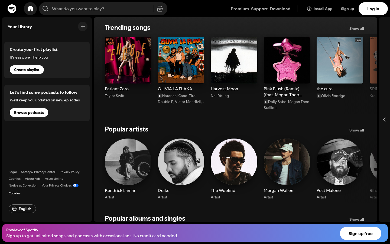
Task: Toggle Your Privacy Choices icon
Action: click(76, 185)
